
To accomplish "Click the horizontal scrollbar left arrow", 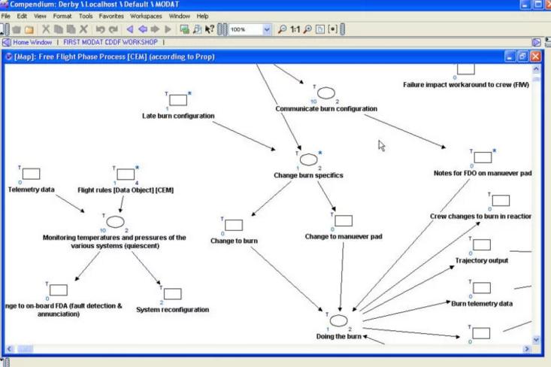I will pos(11,349).
